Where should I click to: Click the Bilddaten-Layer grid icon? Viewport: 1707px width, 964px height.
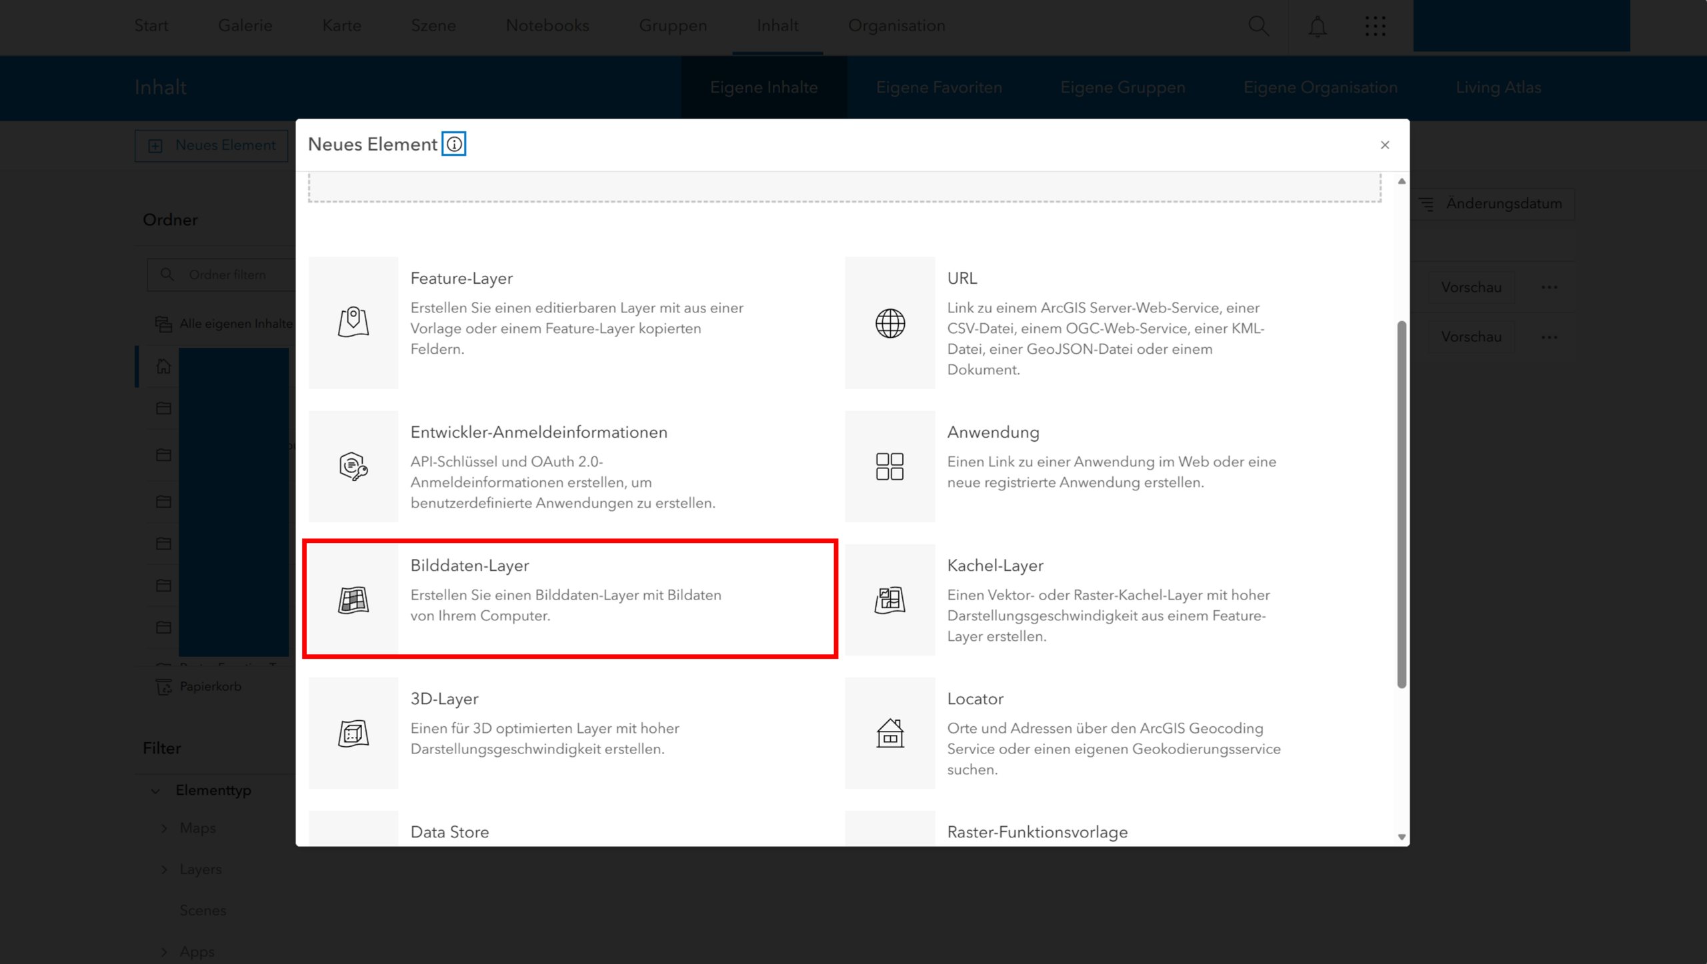pyautogui.click(x=353, y=600)
